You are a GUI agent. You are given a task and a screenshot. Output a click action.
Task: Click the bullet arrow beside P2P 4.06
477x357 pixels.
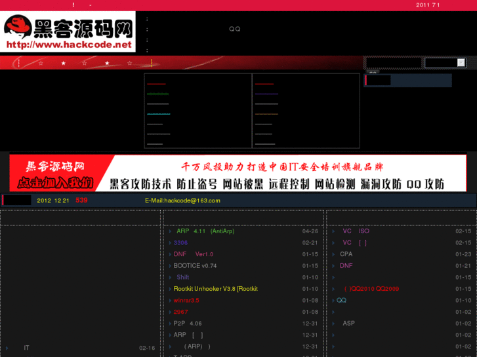[171, 324]
